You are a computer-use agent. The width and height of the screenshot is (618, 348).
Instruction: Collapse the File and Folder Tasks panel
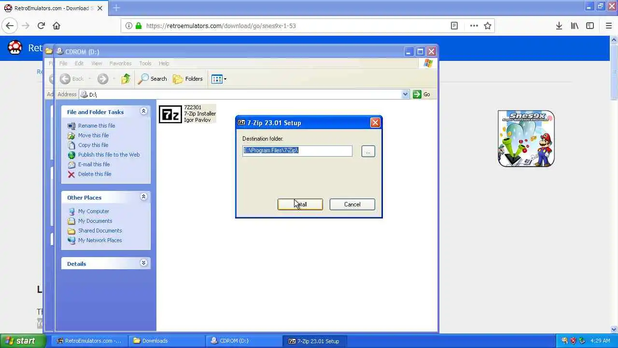point(143,111)
